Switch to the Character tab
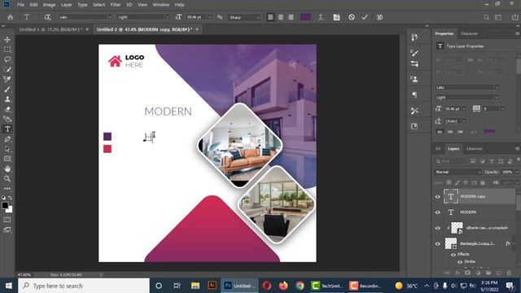This screenshot has width=521, height=293. pyautogui.click(x=469, y=33)
